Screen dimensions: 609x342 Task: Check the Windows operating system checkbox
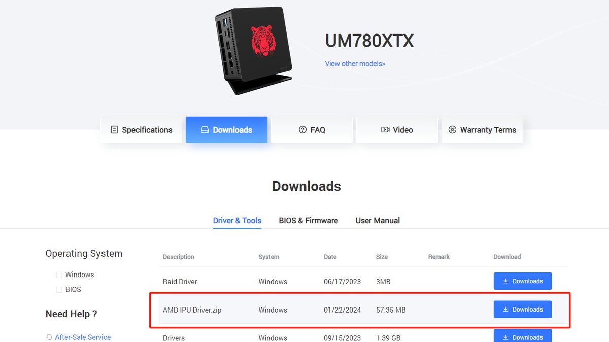59,275
